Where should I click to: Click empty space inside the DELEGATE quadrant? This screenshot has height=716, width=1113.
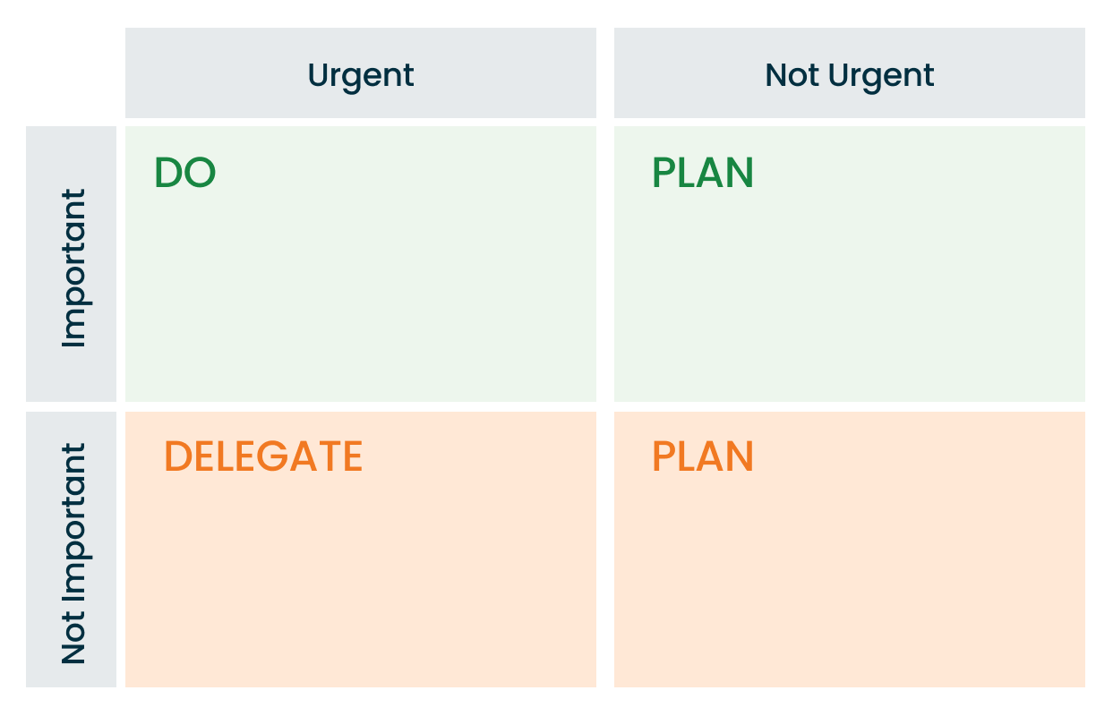(360, 582)
